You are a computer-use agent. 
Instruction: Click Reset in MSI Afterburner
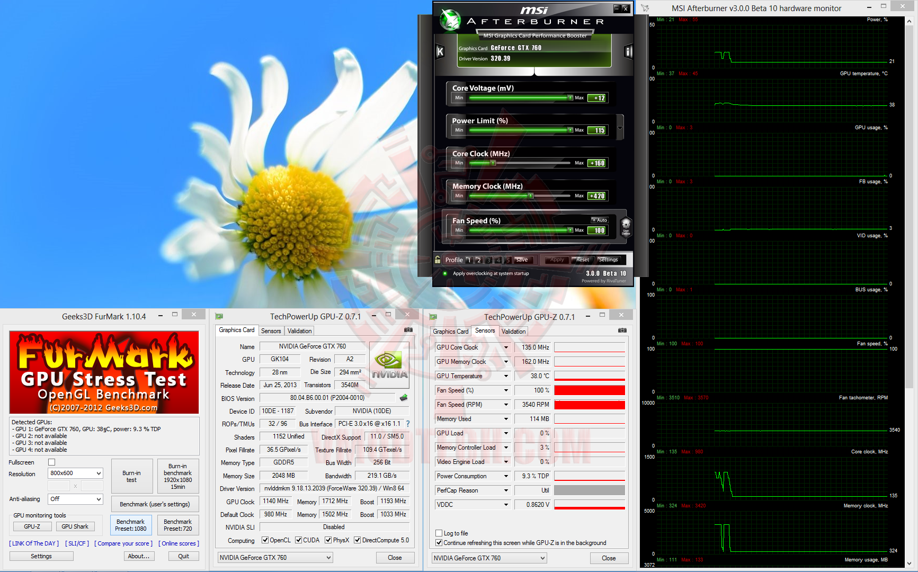coord(583,260)
